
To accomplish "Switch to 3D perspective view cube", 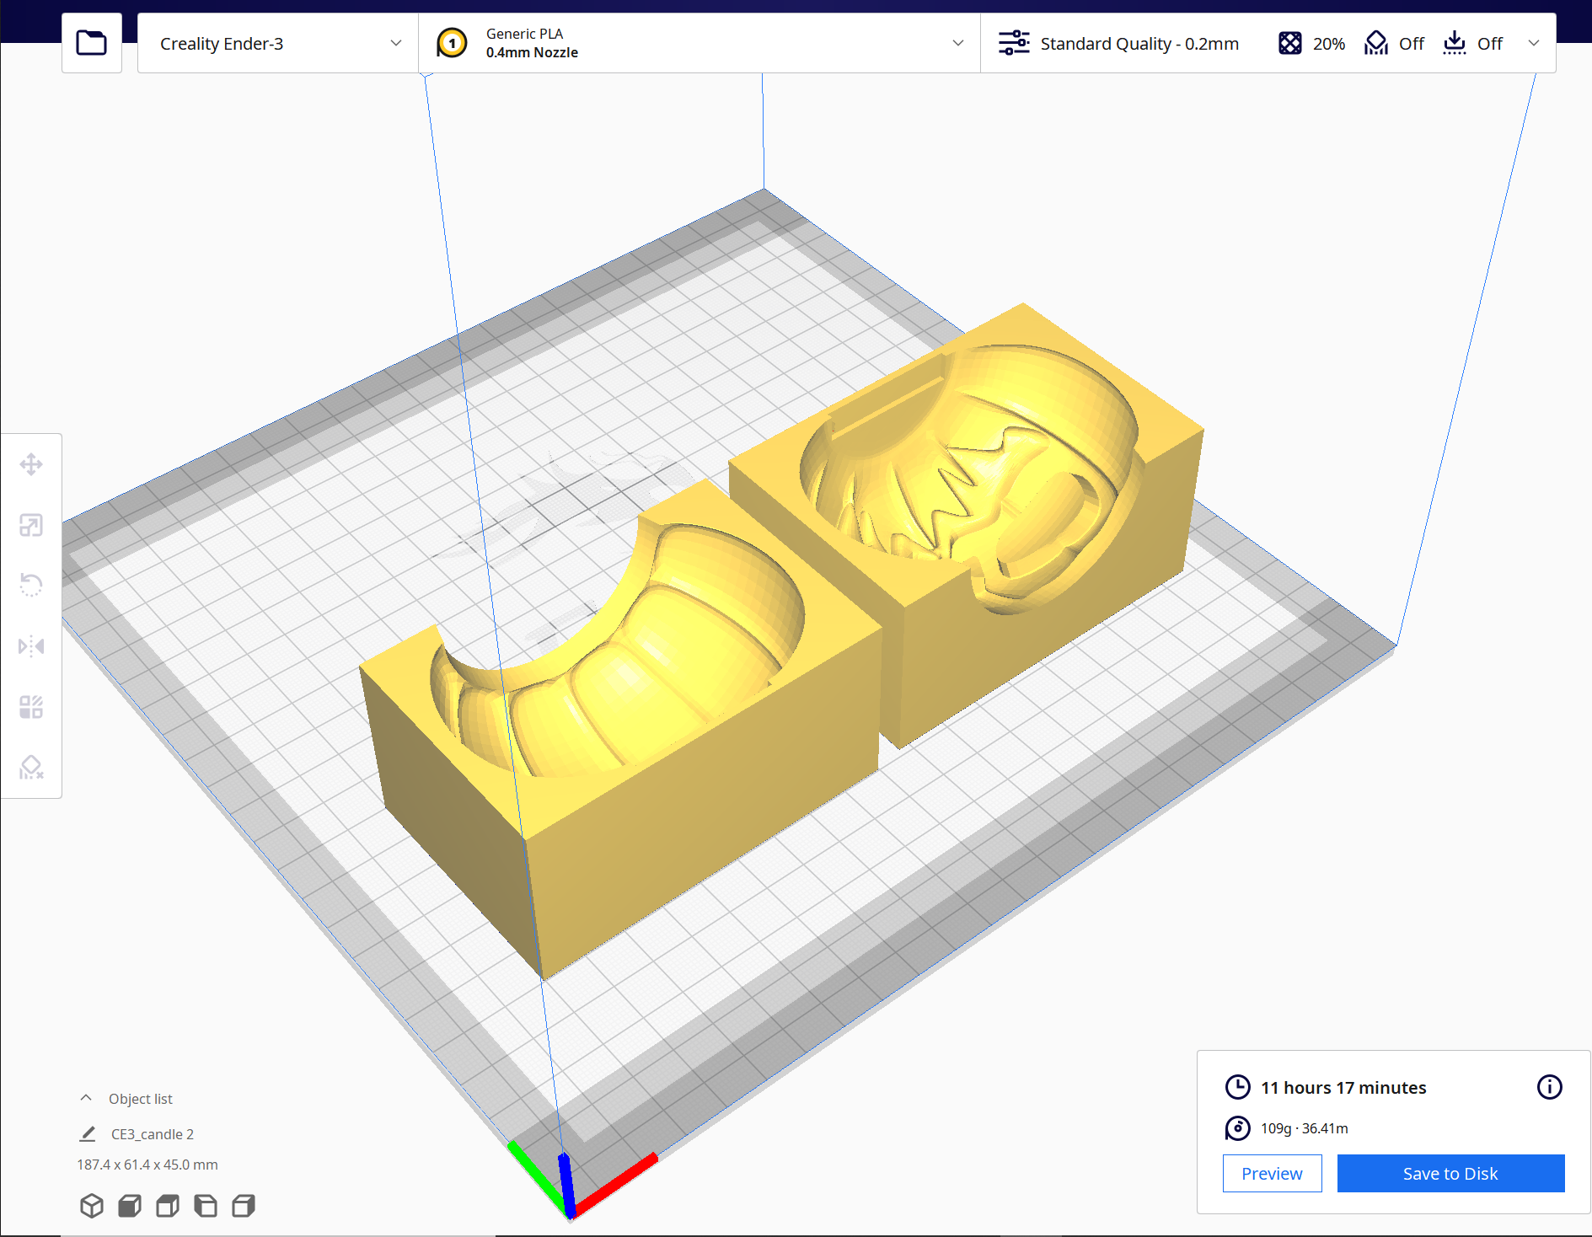I will [x=92, y=1206].
